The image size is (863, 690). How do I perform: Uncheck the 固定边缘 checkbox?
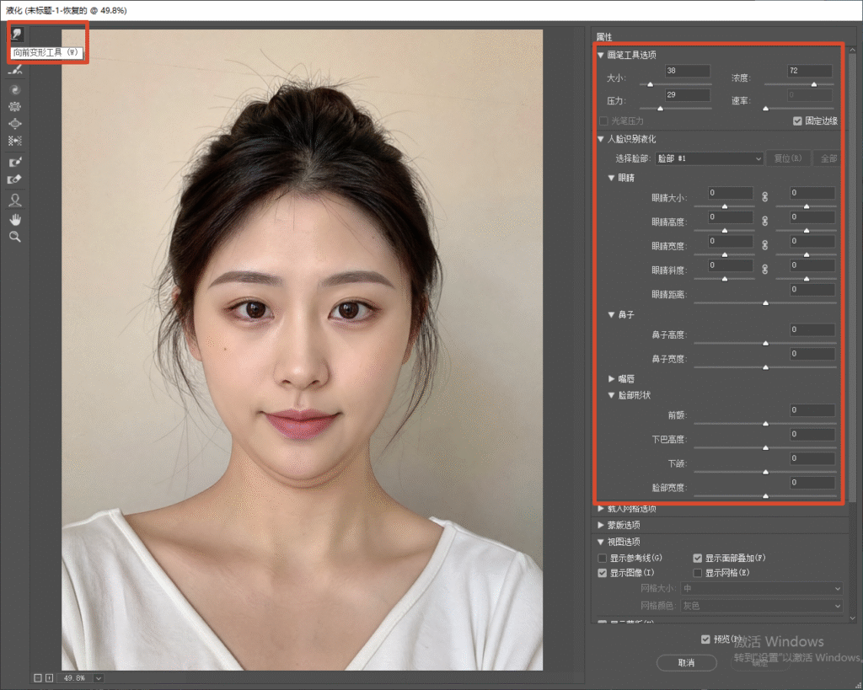(797, 121)
